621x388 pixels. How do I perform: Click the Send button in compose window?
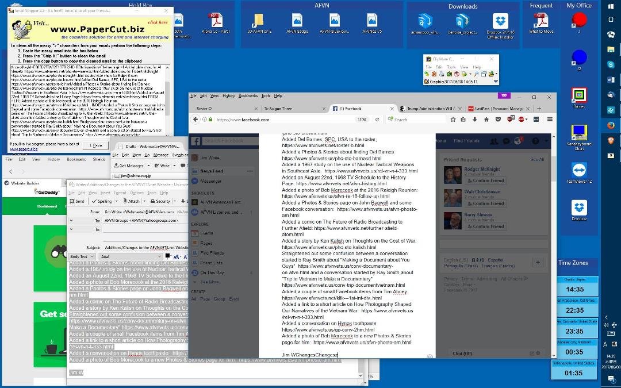pos(77,201)
